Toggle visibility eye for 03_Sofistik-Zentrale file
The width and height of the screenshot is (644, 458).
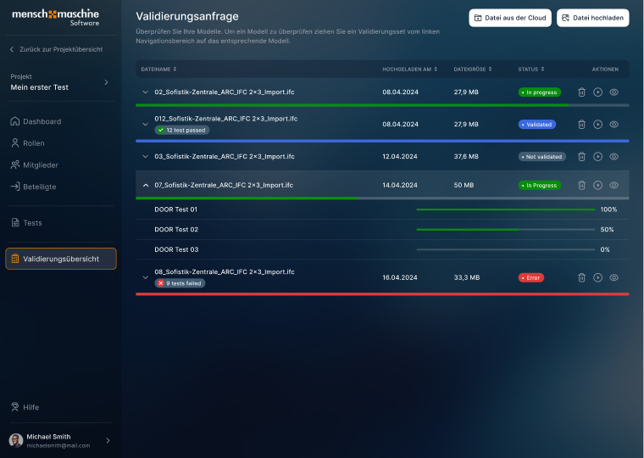pyautogui.click(x=613, y=156)
